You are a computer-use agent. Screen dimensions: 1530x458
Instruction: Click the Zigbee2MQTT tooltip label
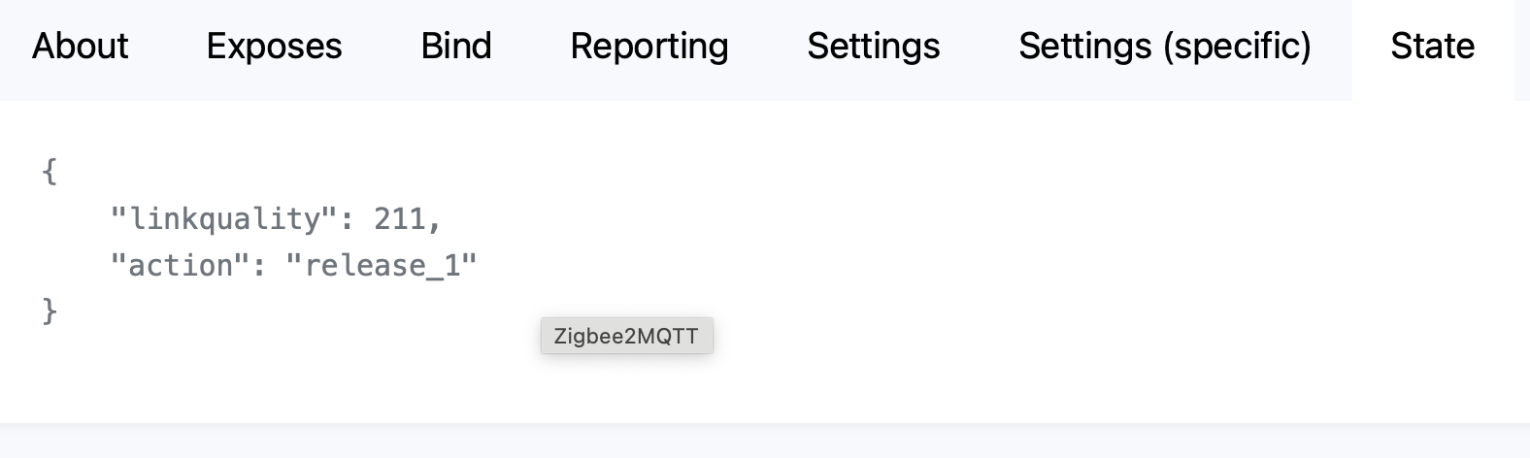coord(626,336)
